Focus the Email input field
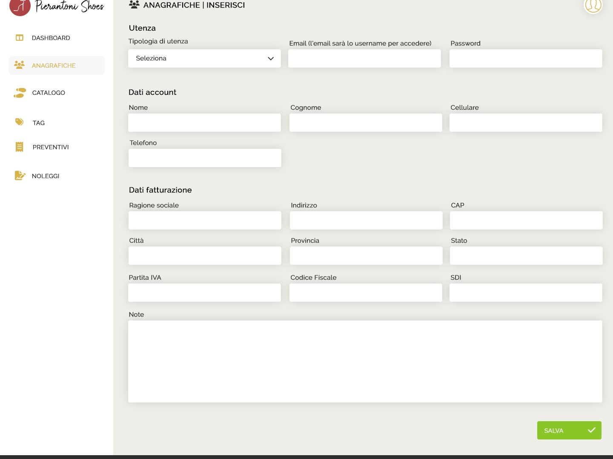 (x=364, y=59)
